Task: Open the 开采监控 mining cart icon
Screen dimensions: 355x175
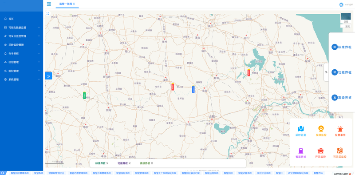Action: (320, 151)
